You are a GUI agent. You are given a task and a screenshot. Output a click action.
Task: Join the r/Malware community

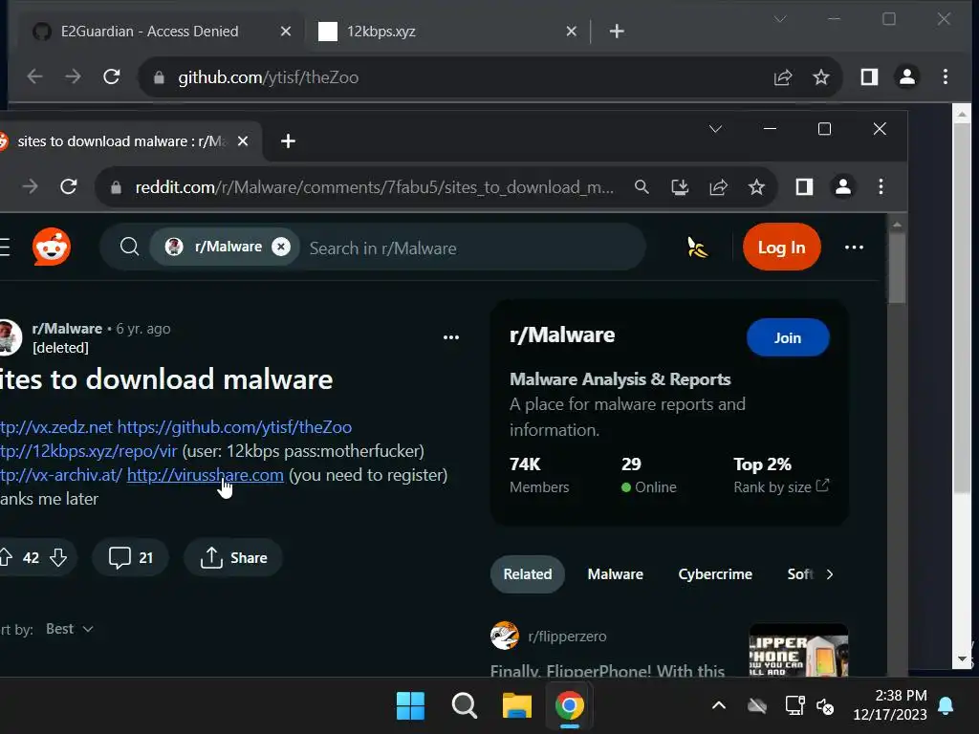coord(788,337)
